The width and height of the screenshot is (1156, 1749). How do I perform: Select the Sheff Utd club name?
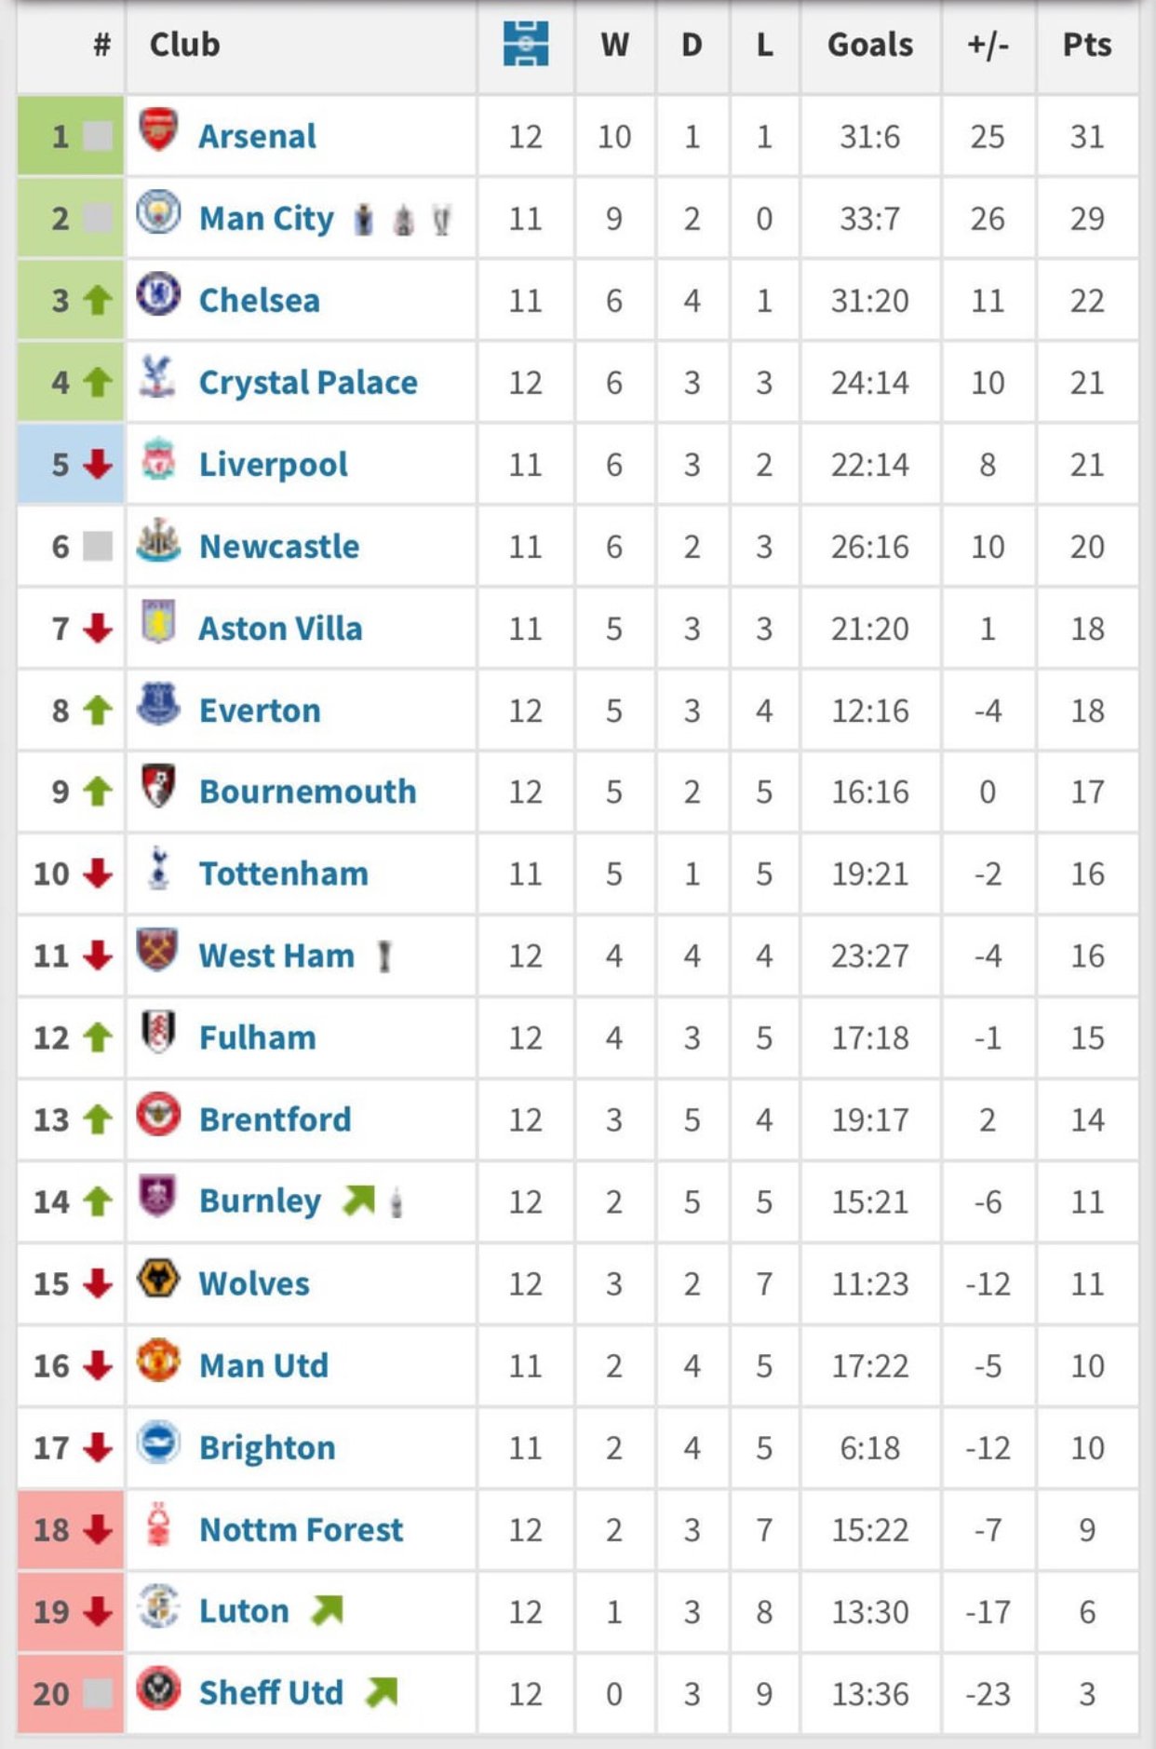[x=271, y=1693]
